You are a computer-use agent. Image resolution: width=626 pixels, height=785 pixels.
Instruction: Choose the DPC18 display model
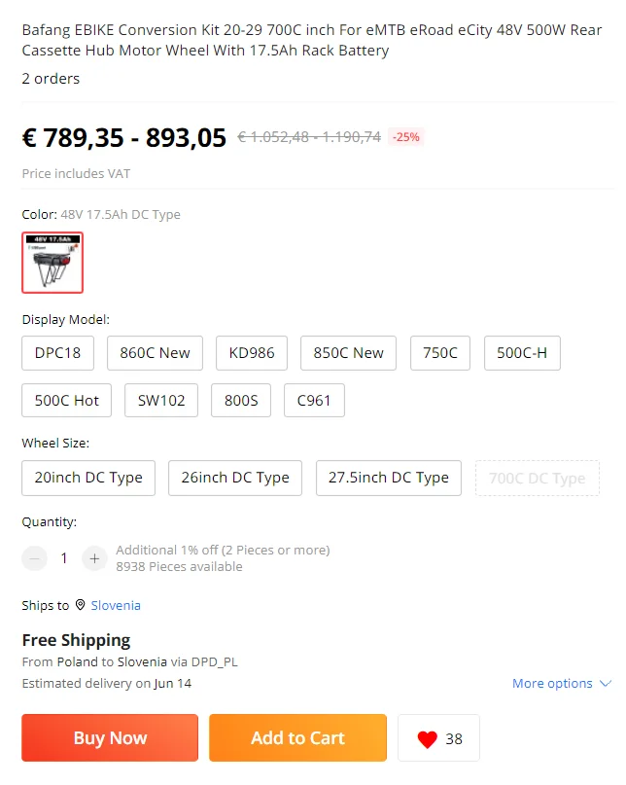coord(57,353)
